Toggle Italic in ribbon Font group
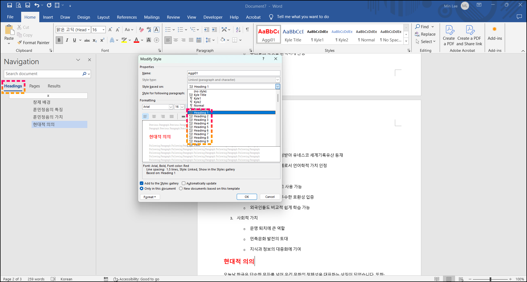Image resolution: width=527 pixels, height=282 pixels. click(67, 40)
